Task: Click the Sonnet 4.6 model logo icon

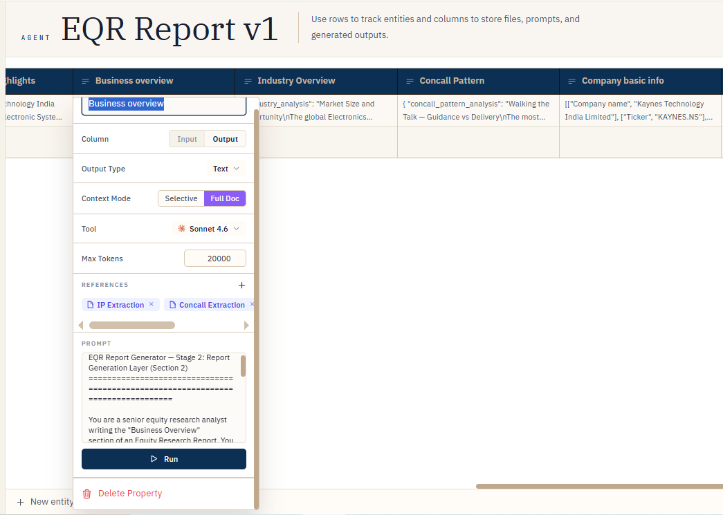Action: [x=182, y=229]
